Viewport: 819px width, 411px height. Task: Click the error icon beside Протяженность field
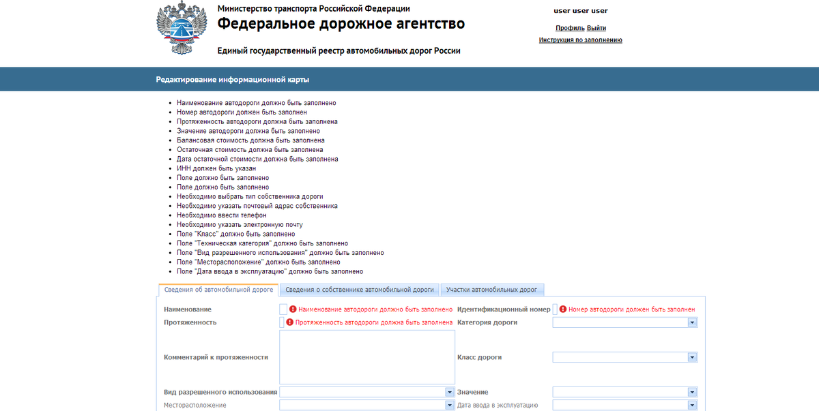[291, 322]
